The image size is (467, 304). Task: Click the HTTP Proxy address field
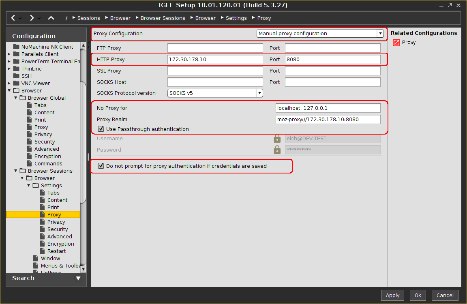click(215, 60)
